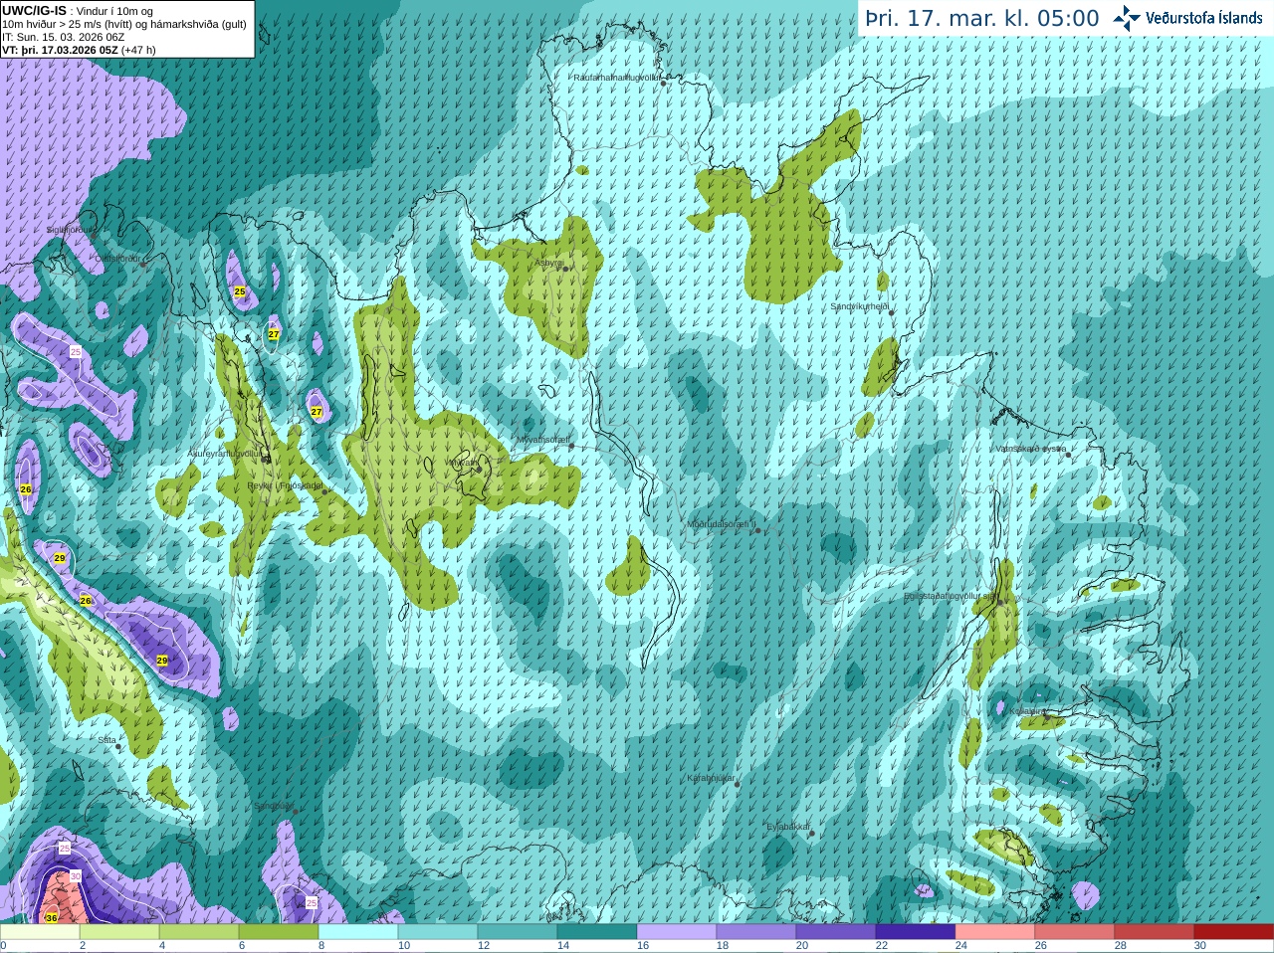1274x953 pixels.
Task: Select the Sandvíkurheiði station marker
Action: point(892,312)
